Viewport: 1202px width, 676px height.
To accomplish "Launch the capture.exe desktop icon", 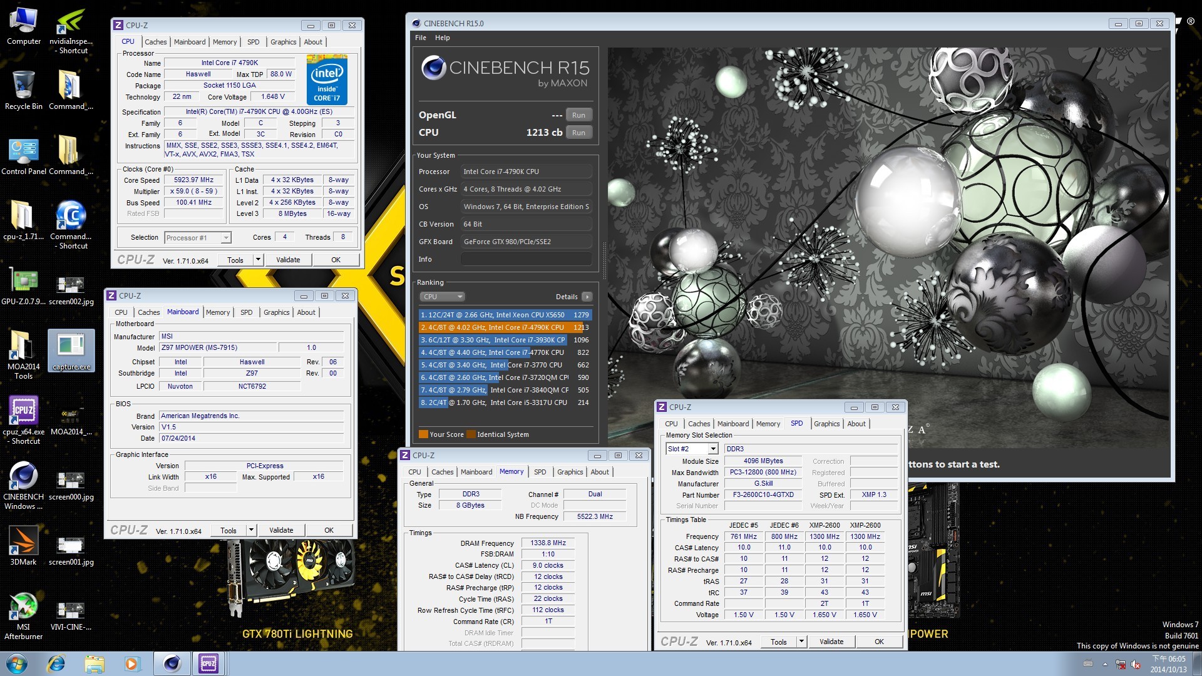I will 71,351.
